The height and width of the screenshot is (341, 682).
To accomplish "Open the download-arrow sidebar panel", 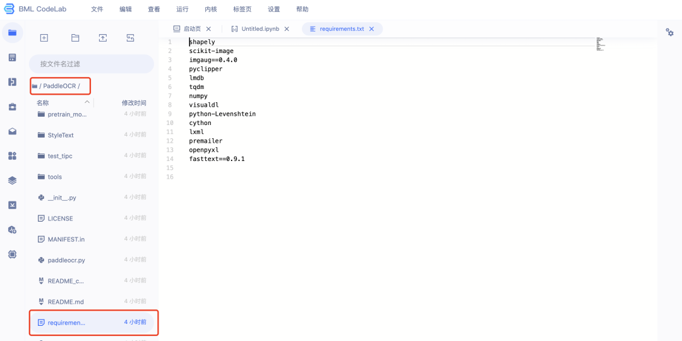I will pyautogui.click(x=12, y=205).
